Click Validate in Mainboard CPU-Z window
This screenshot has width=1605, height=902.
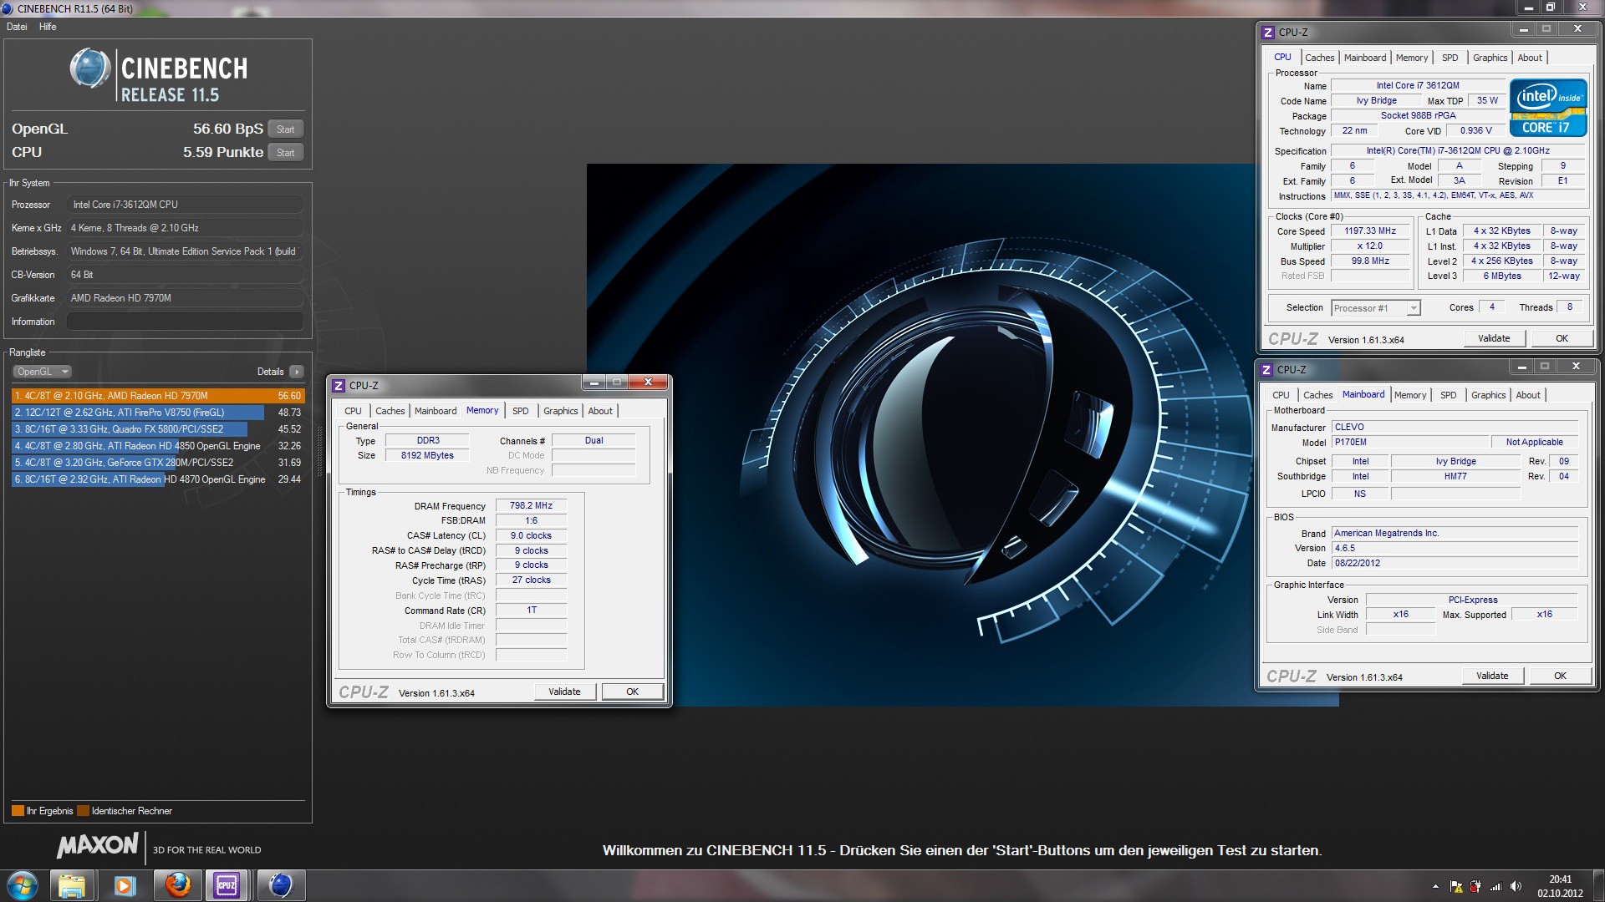[x=1492, y=676]
